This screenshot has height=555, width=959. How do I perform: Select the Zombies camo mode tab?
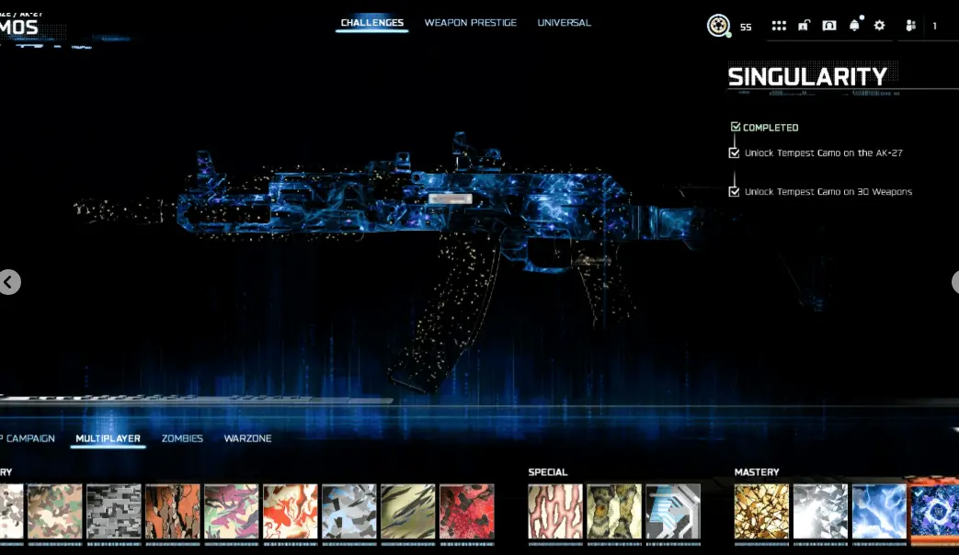182,438
